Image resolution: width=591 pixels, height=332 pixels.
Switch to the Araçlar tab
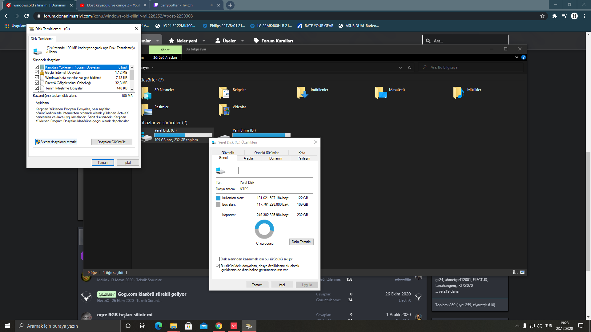click(249, 158)
